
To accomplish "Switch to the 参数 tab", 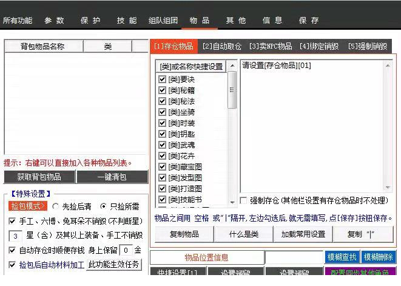I will 54,21.
